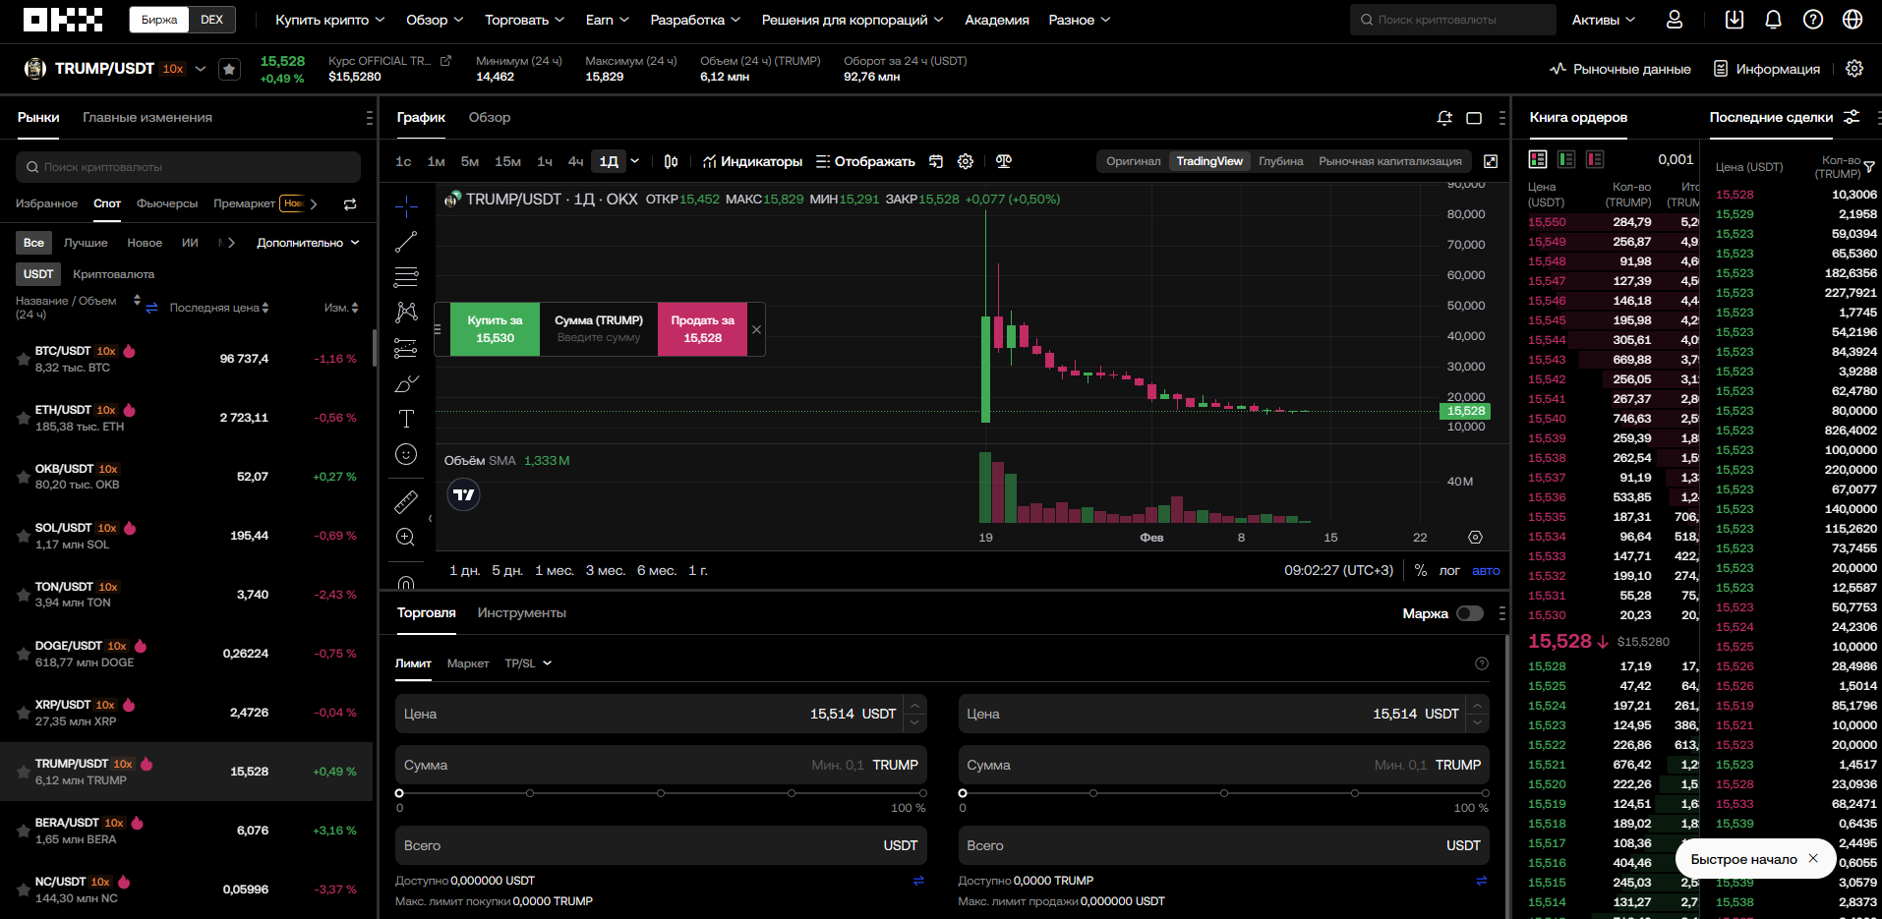
Task: Open Рыночные данные link
Action: [1620, 69]
